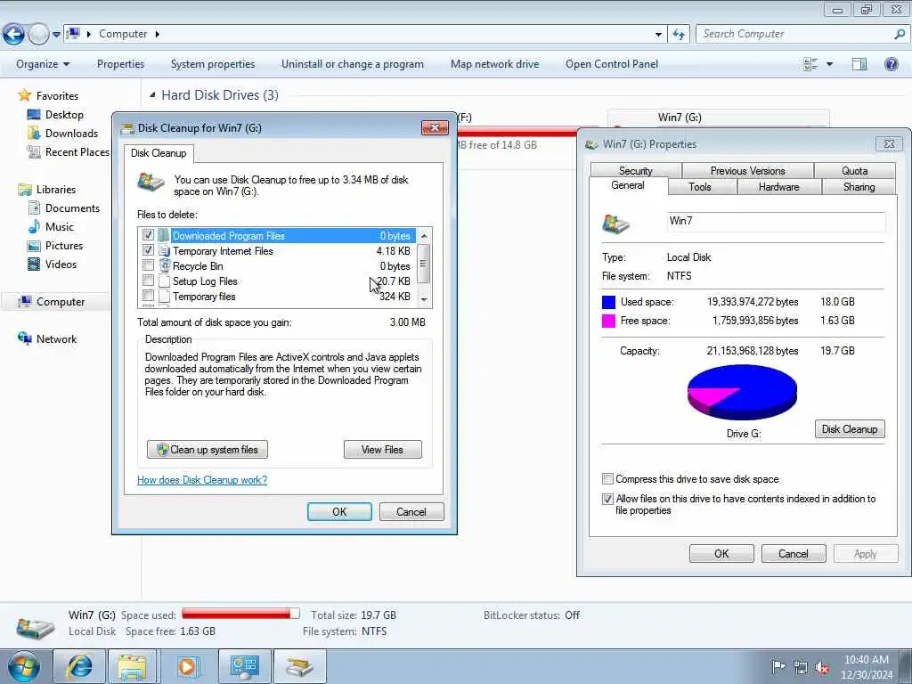The image size is (912, 684).
Task: Open the Videos library
Action: (x=61, y=264)
